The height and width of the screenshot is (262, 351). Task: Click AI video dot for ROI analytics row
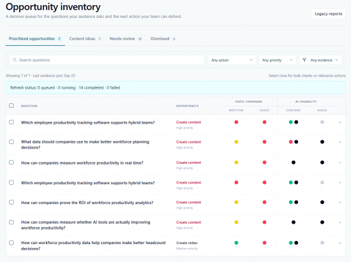tap(322, 202)
